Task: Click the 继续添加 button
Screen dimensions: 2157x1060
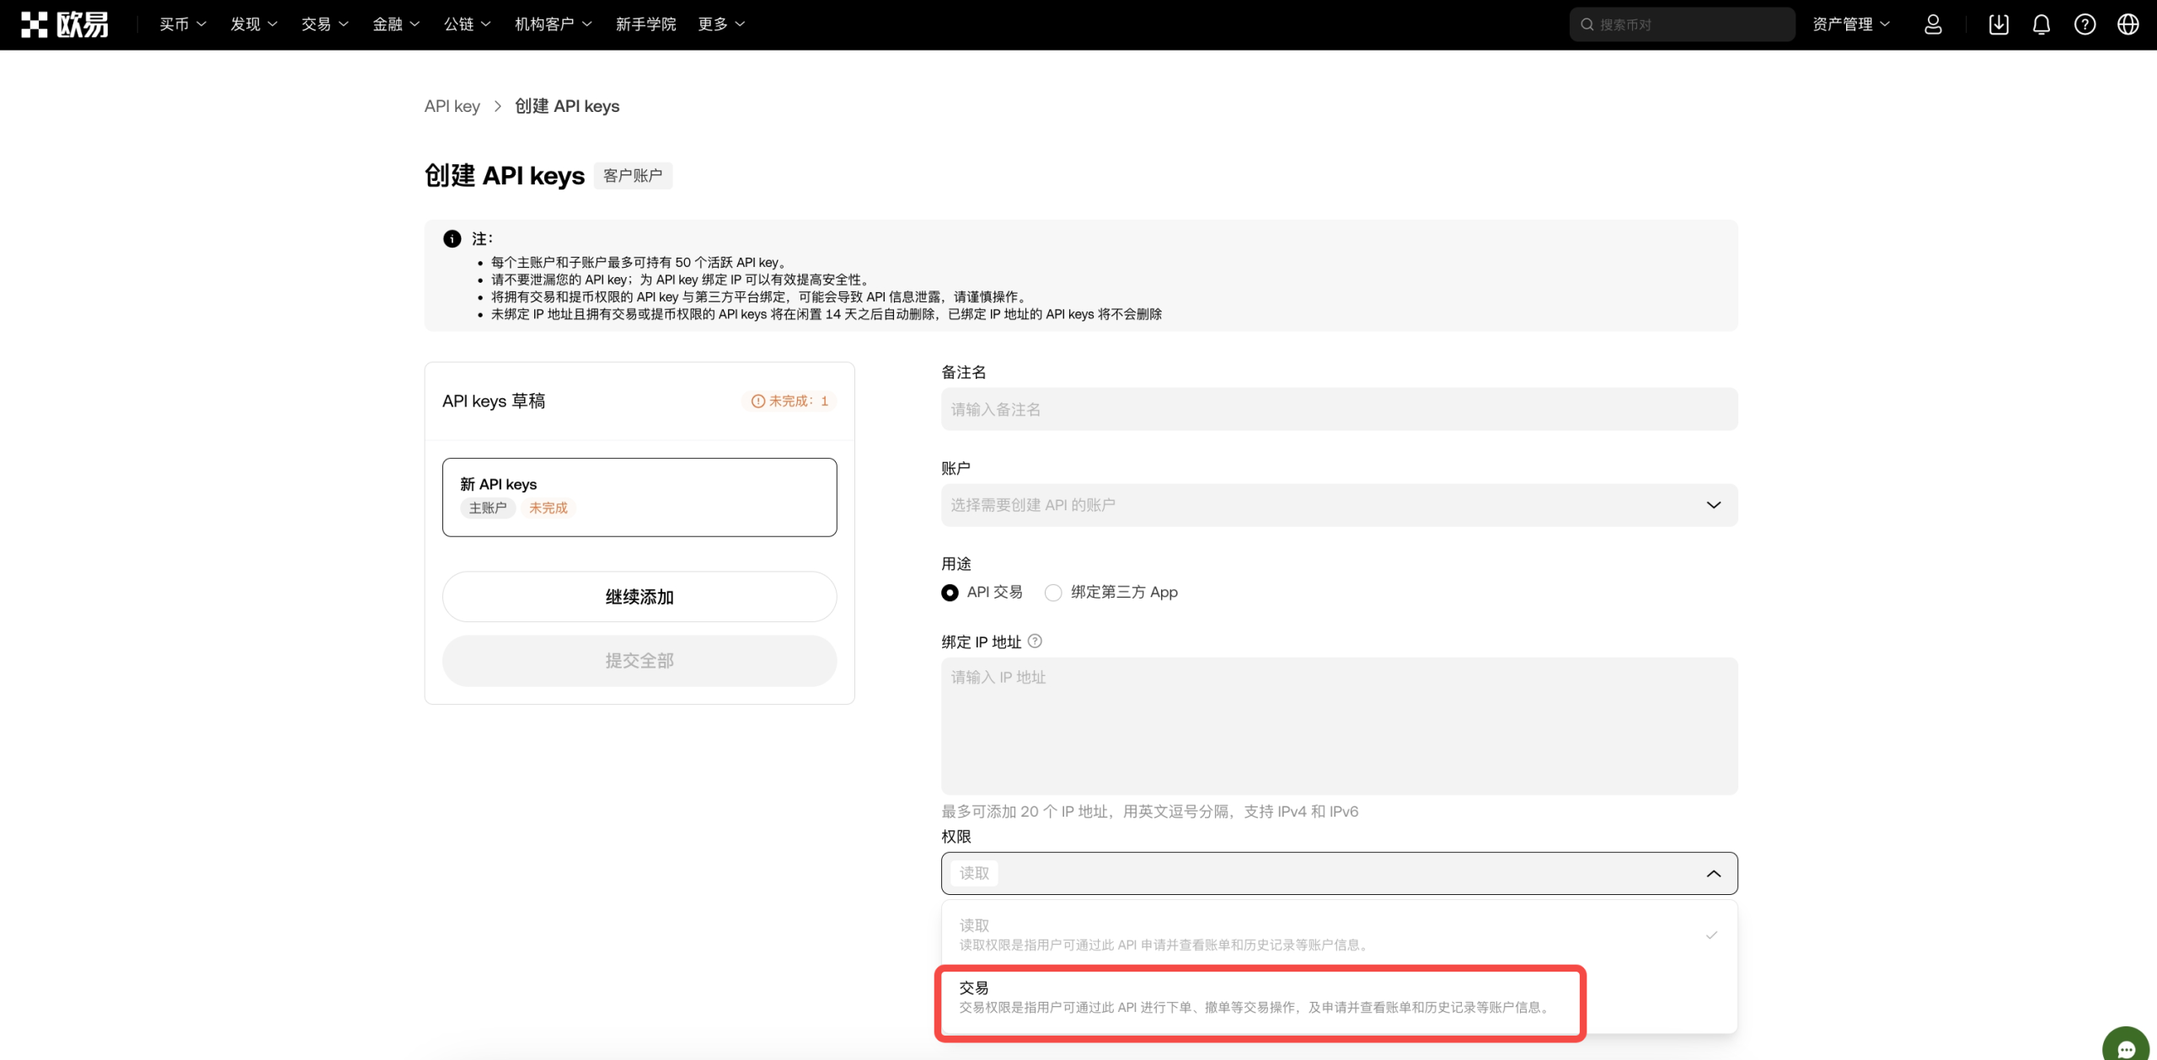Action: 640,597
